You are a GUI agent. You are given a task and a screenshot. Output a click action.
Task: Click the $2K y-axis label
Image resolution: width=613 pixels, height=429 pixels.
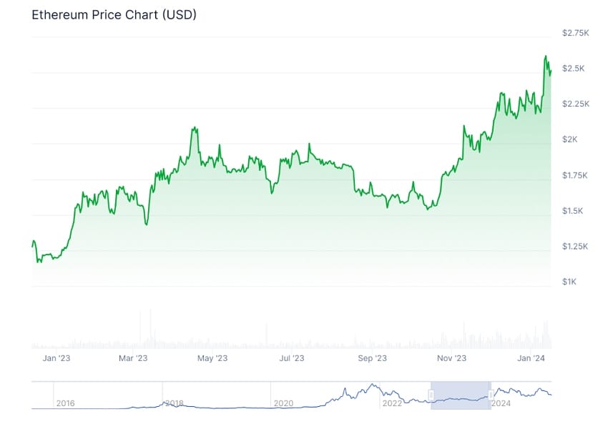(569, 139)
